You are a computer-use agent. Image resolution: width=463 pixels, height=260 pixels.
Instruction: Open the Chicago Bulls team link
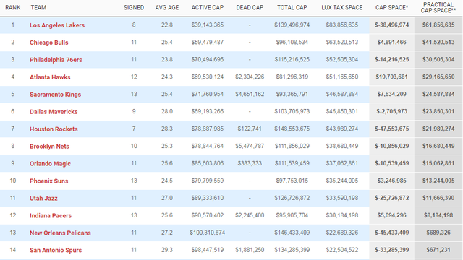coord(48,43)
